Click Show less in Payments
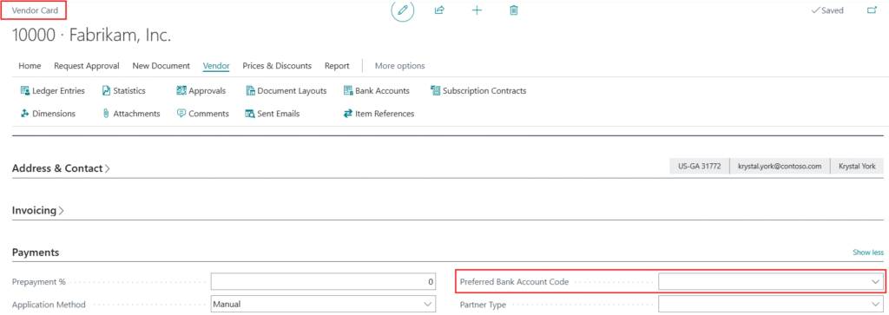The height and width of the screenshot is (315, 889). coord(868,253)
